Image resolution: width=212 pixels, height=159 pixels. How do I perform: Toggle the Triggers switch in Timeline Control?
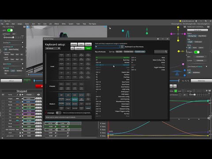197,52
